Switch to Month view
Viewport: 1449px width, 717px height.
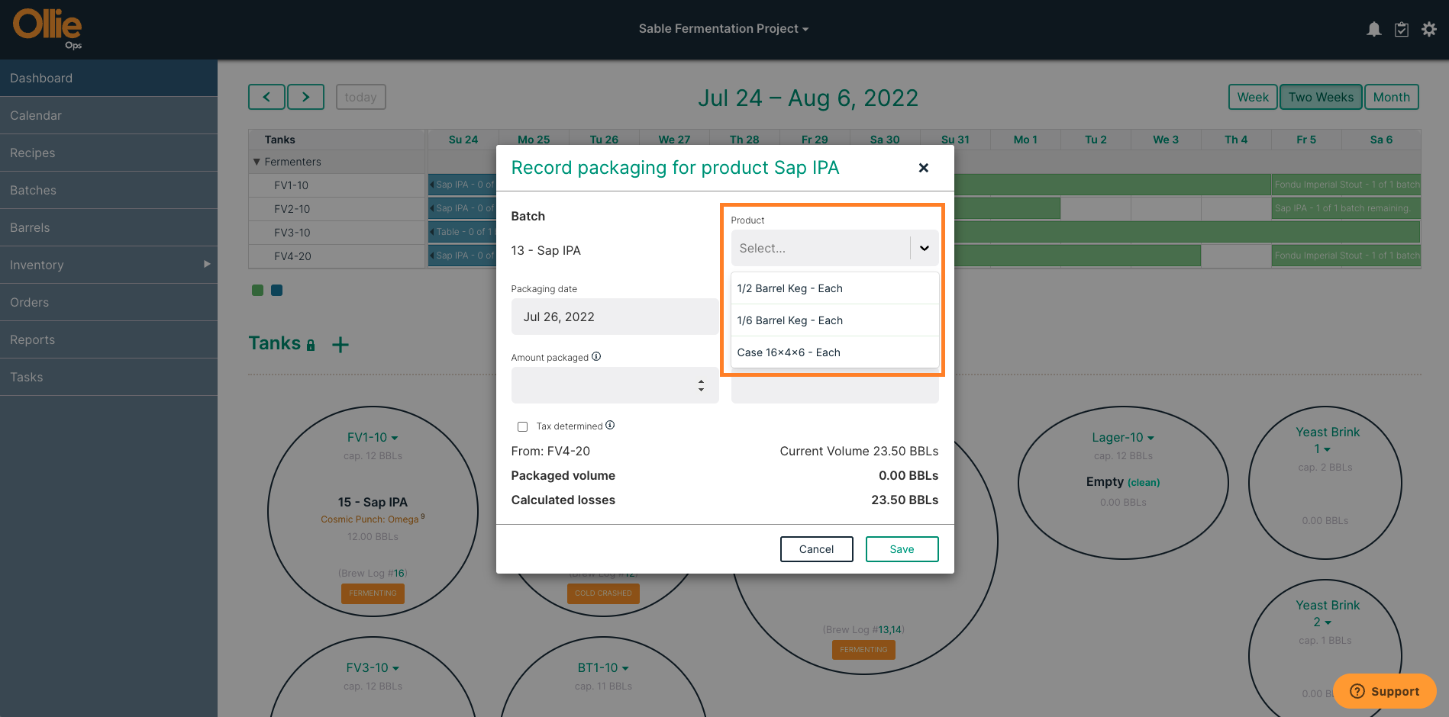click(1391, 97)
